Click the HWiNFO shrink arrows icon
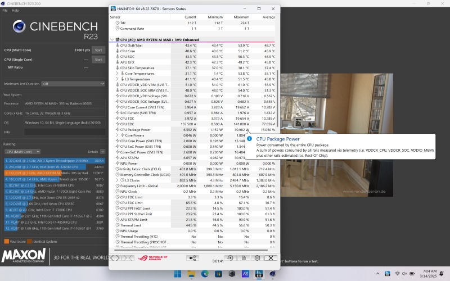The height and width of the screenshot is (281, 450). point(128,258)
